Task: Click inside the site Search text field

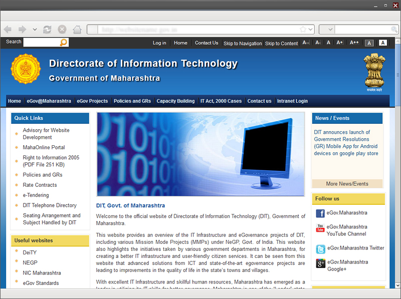Action: point(41,43)
